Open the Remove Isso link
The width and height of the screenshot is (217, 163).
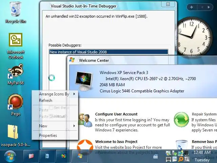204,142
